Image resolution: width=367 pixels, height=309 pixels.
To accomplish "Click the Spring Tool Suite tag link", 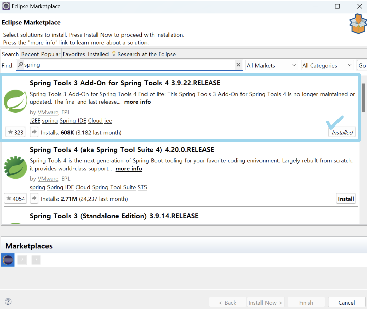I will (x=114, y=187).
